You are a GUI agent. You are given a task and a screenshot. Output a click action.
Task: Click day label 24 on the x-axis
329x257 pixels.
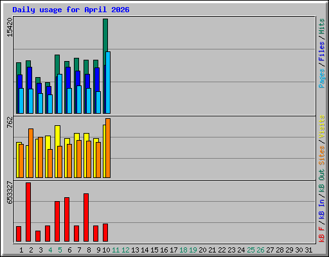[x=241, y=250]
